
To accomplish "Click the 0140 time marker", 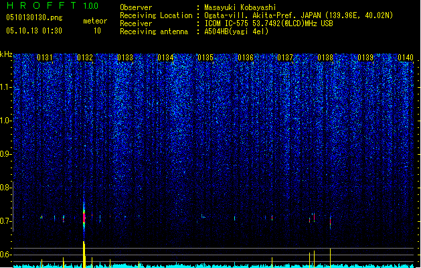I will coord(406,58).
